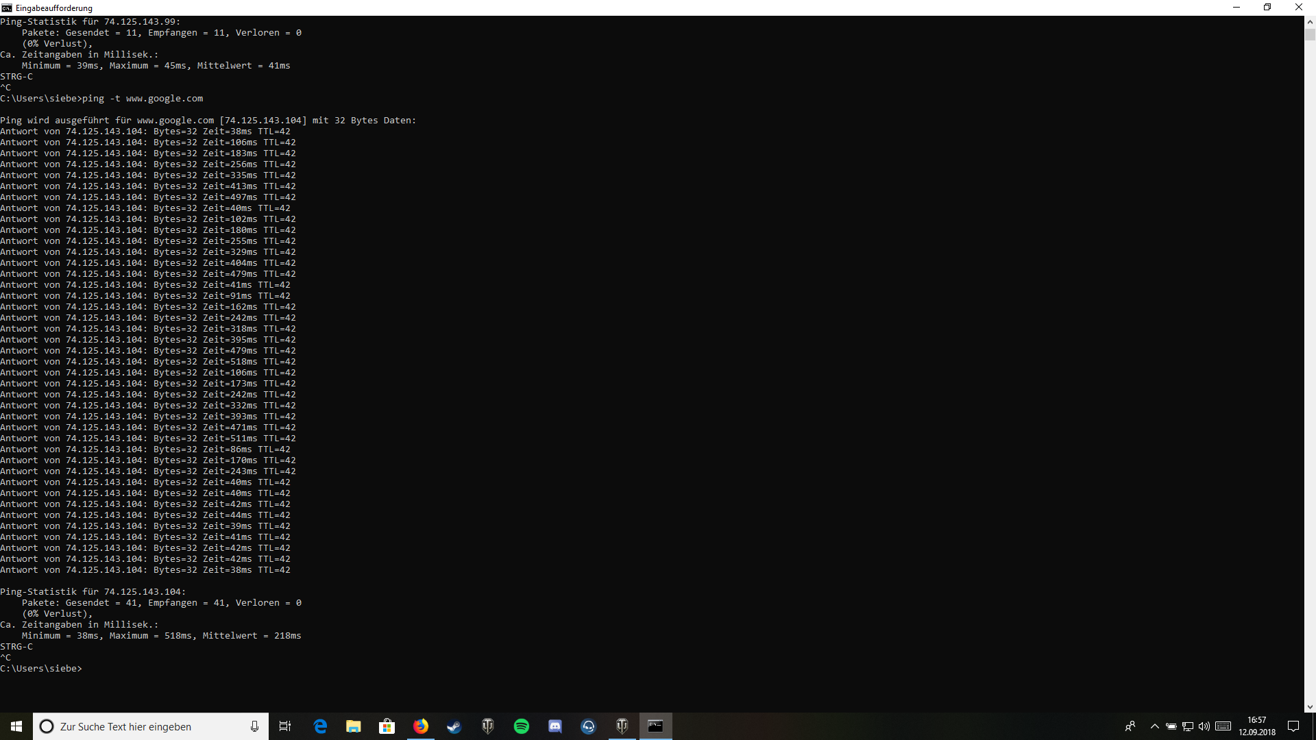
Task: Open Firefox from the taskbar
Action: pyautogui.click(x=421, y=726)
